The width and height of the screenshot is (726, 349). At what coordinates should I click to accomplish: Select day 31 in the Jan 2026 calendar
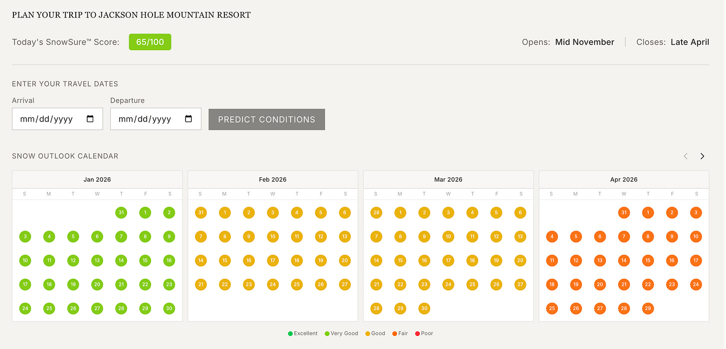(x=121, y=213)
